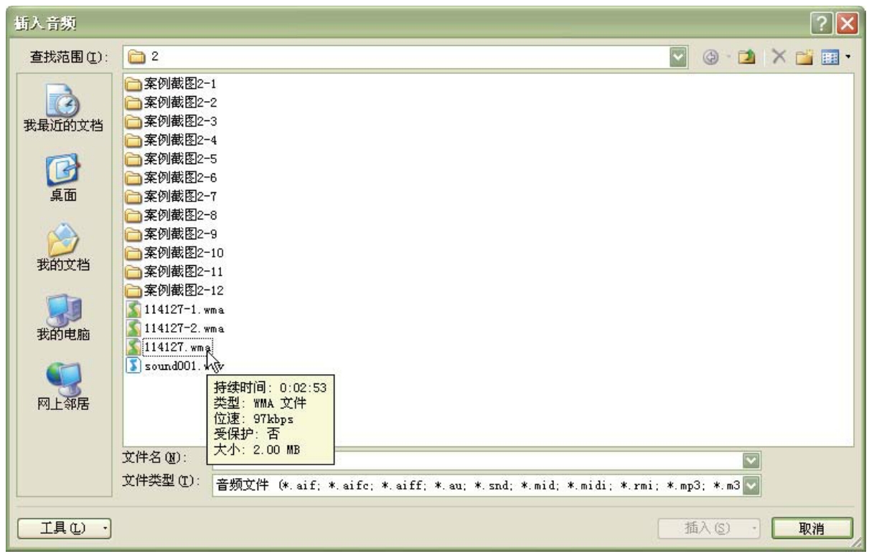Open Network Places (网上邻居) shortcut
Image resolution: width=869 pixels, height=554 pixels.
pos(62,386)
